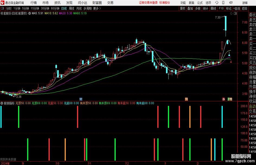Click the 7.30 high price label

click(x=218, y=17)
